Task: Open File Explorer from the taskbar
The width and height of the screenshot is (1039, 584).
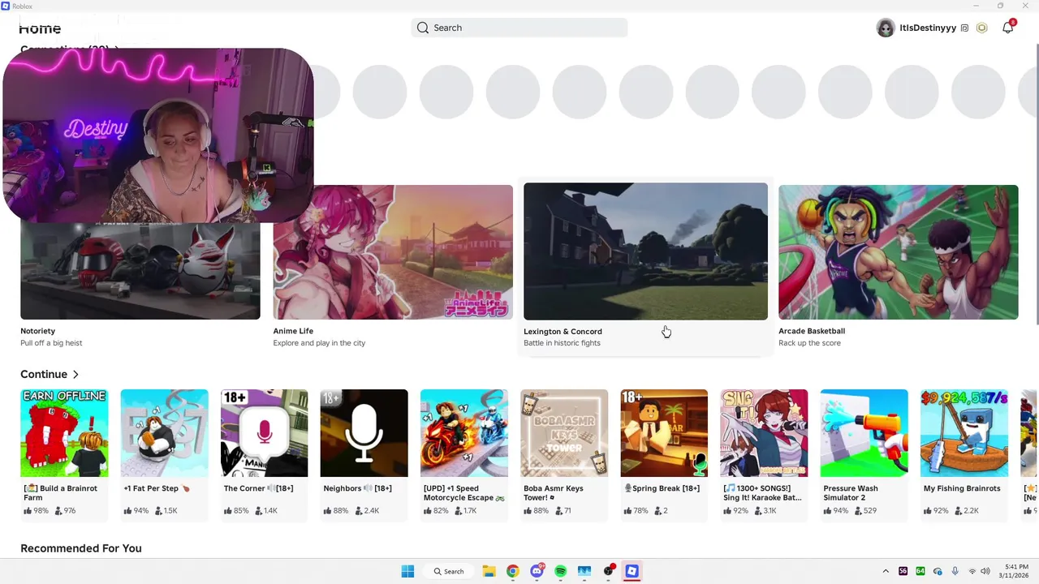Action: coord(489,571)
